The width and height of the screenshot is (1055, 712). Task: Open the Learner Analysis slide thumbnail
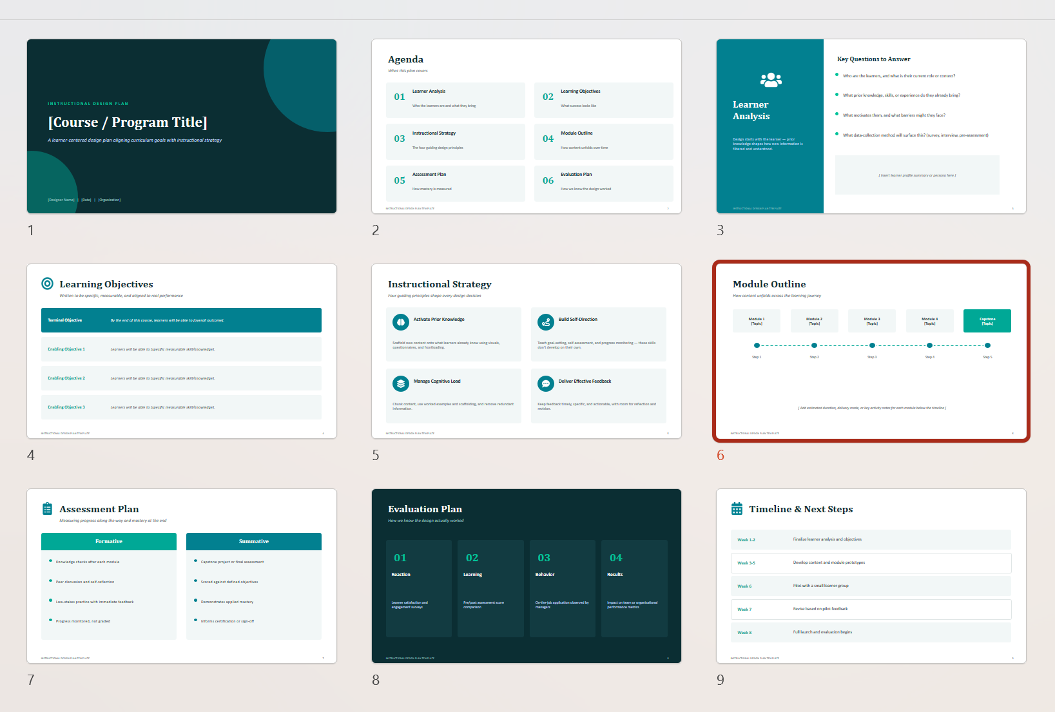pyautogui.click(x=871, y=126)
